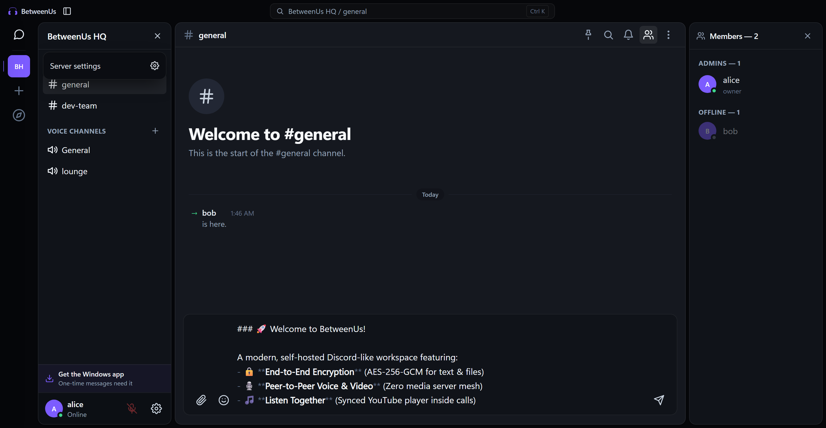Image resolution: width=826 pixels, height=428 pixels.
Task: Click the BetweenUs HQ server title
Action: tap(77, 36)
